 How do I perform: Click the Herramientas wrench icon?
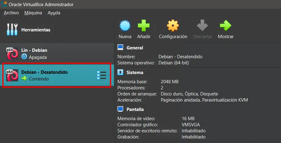[12, 30]
